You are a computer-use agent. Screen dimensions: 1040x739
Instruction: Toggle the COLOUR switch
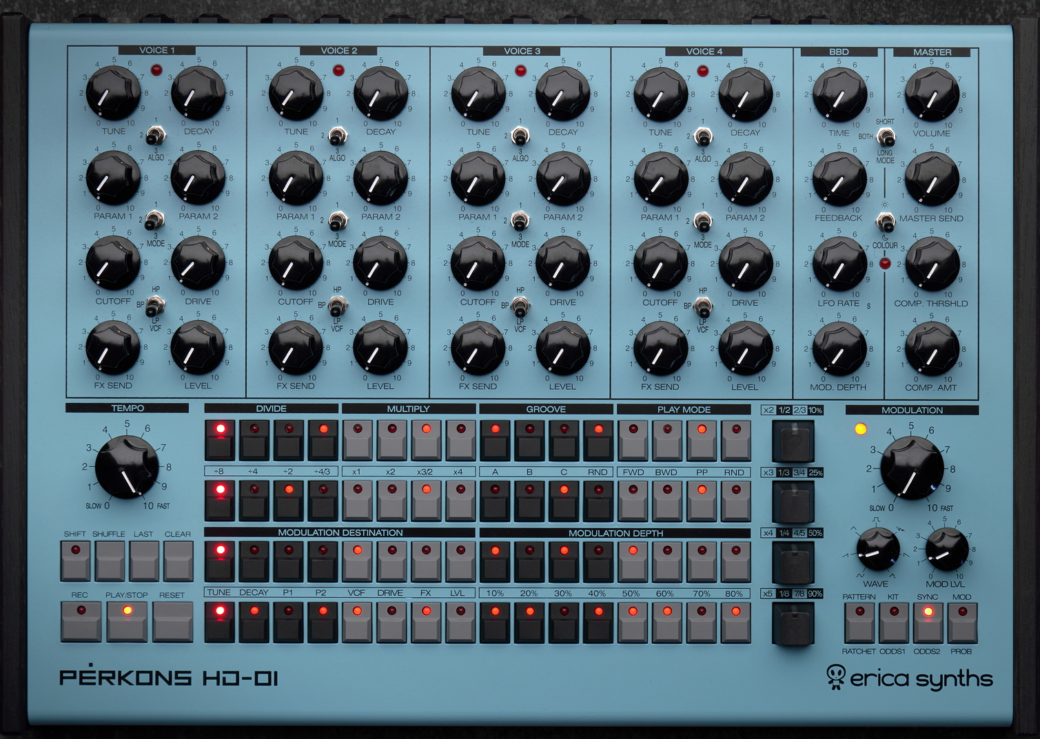point(885,222)
